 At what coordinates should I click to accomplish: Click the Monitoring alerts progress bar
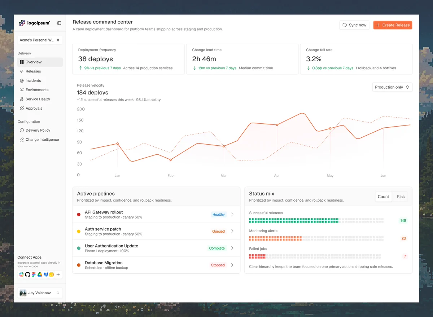(x=316, y=238)
